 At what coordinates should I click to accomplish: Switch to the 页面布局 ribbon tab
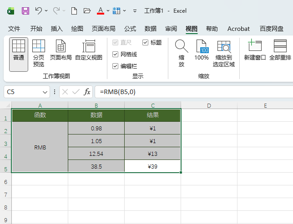(x=104, y=29)
